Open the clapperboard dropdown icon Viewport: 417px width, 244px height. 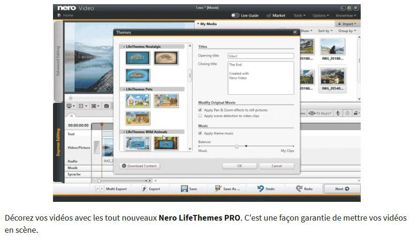(x=356, y=113)
